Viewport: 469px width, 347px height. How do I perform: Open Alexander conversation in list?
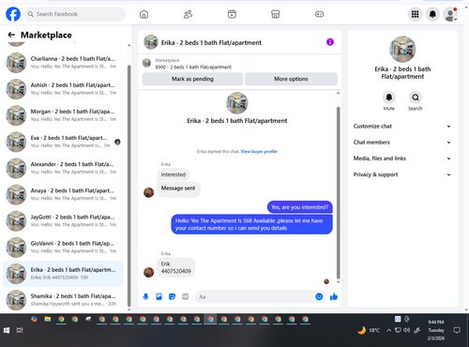(63, 168)
